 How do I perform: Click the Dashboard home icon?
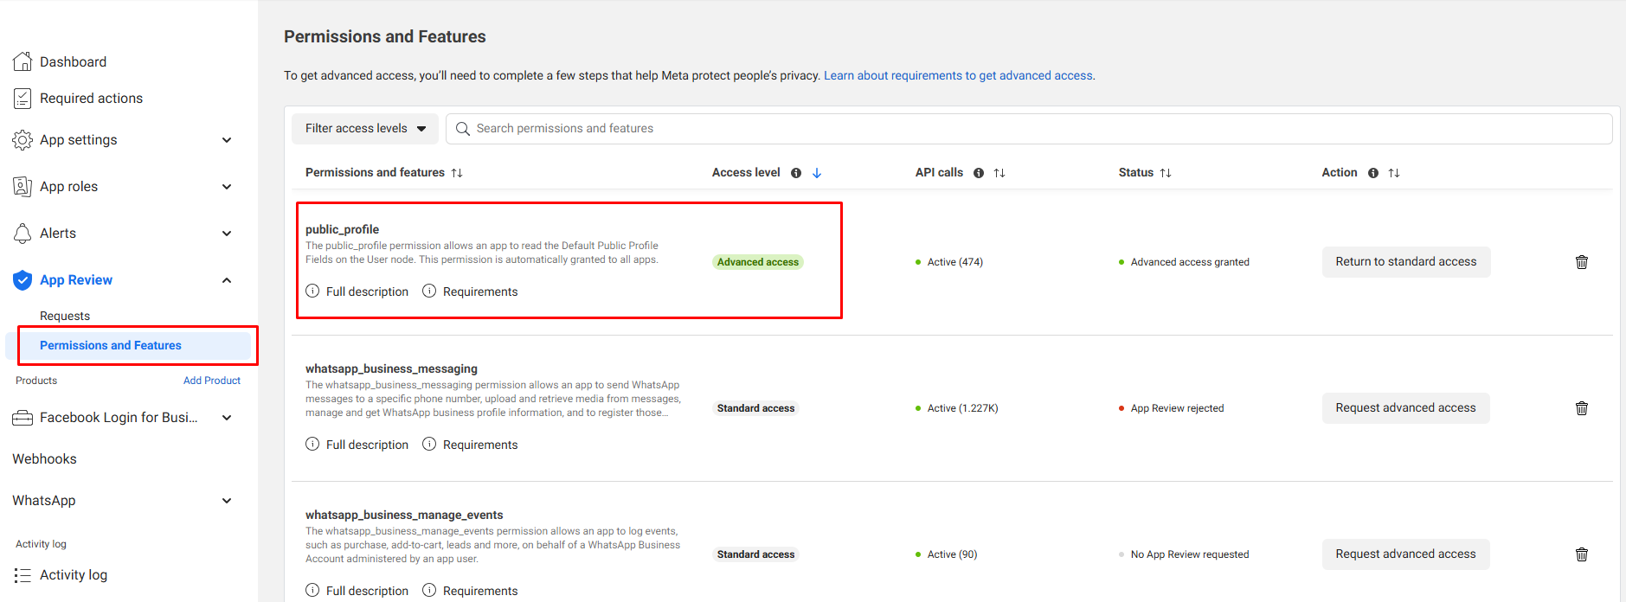point(22,61)
